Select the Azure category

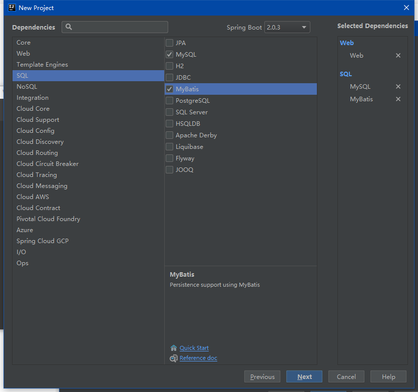pos(88,230)
